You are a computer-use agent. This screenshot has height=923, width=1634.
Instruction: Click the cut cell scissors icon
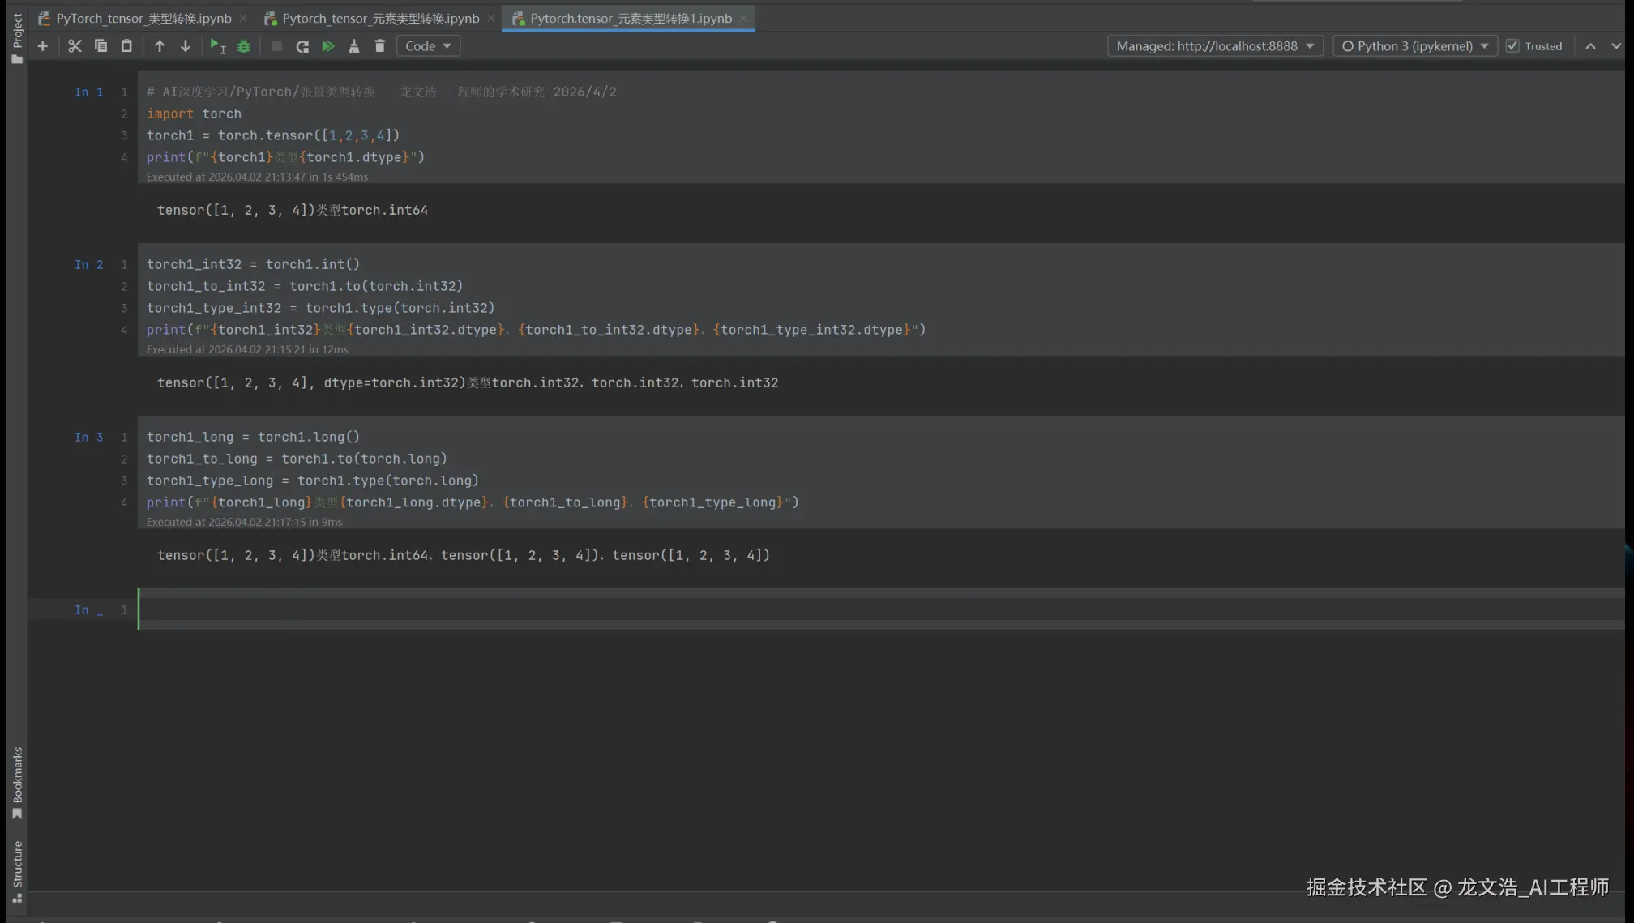(x=75, y=46)
